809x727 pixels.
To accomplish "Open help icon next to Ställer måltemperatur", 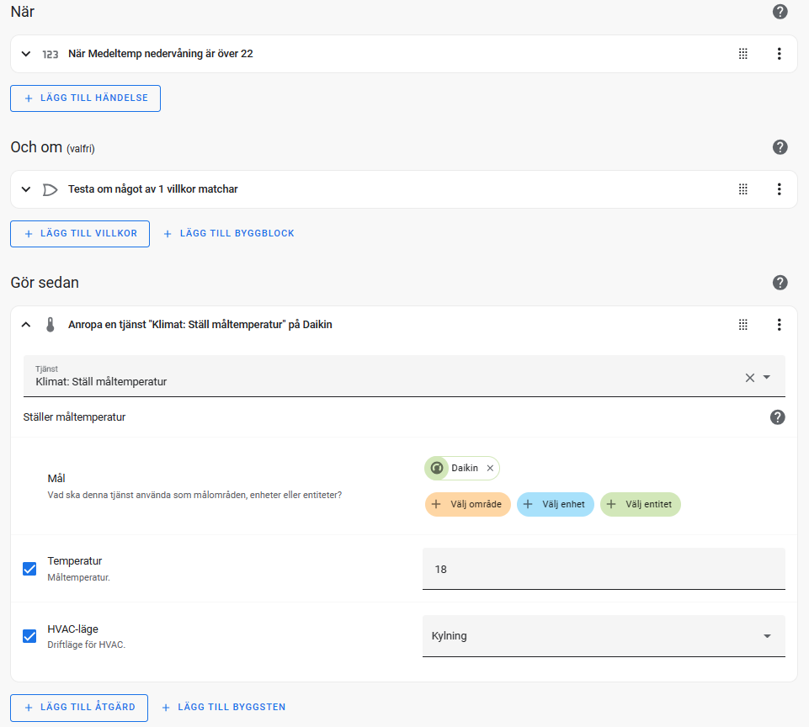I will (777, 417).
